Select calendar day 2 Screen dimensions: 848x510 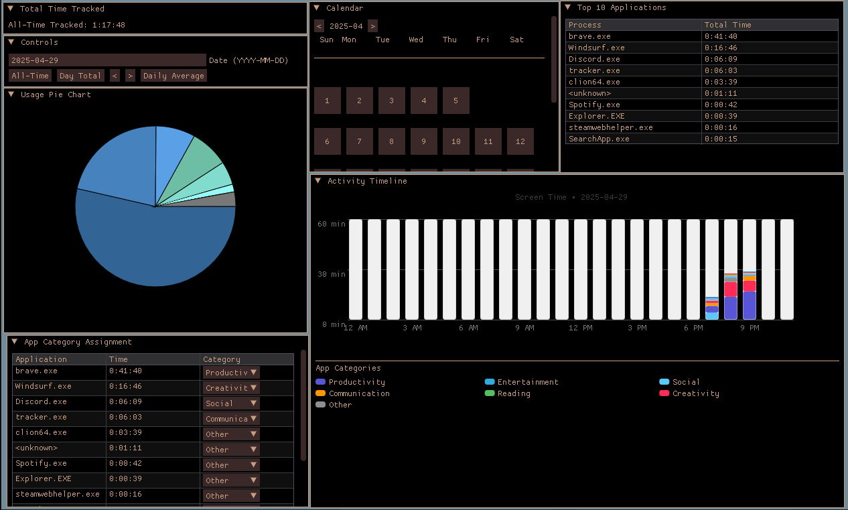[360, 101]
